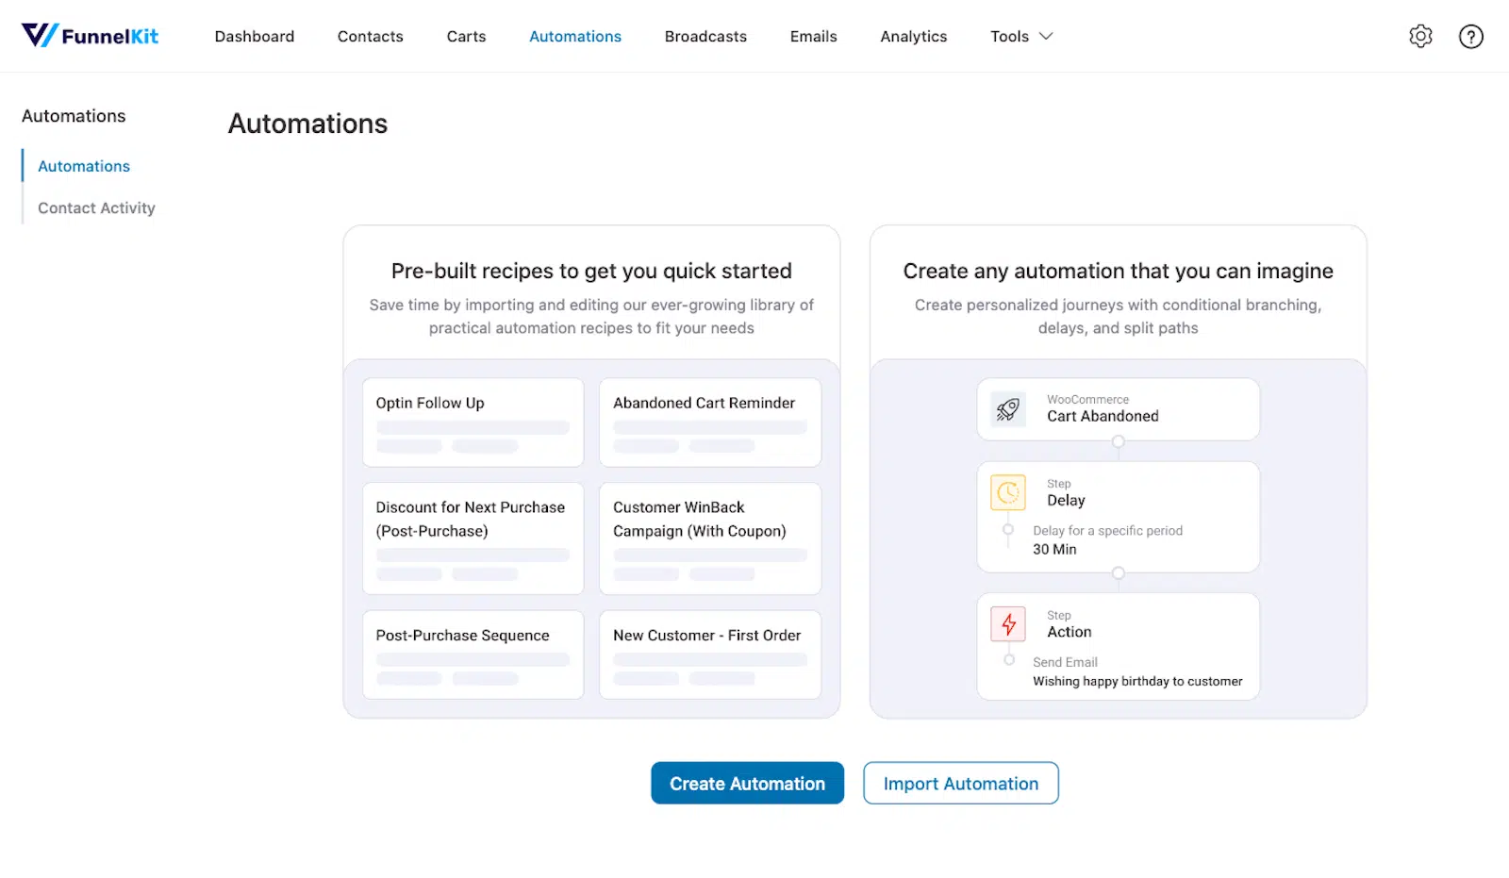Screen dimensions: 1509x878
Task: Open the New Customer - First Order recipe
Action: click(x=710, y=654)
